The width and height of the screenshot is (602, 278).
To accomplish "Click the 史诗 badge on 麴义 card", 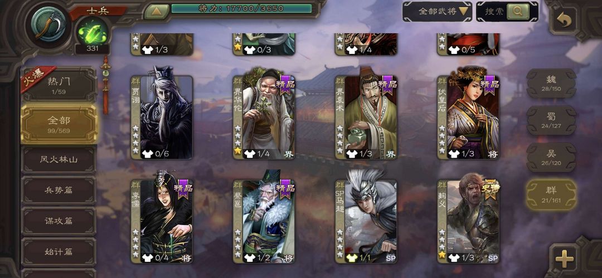I will [490, 189].
